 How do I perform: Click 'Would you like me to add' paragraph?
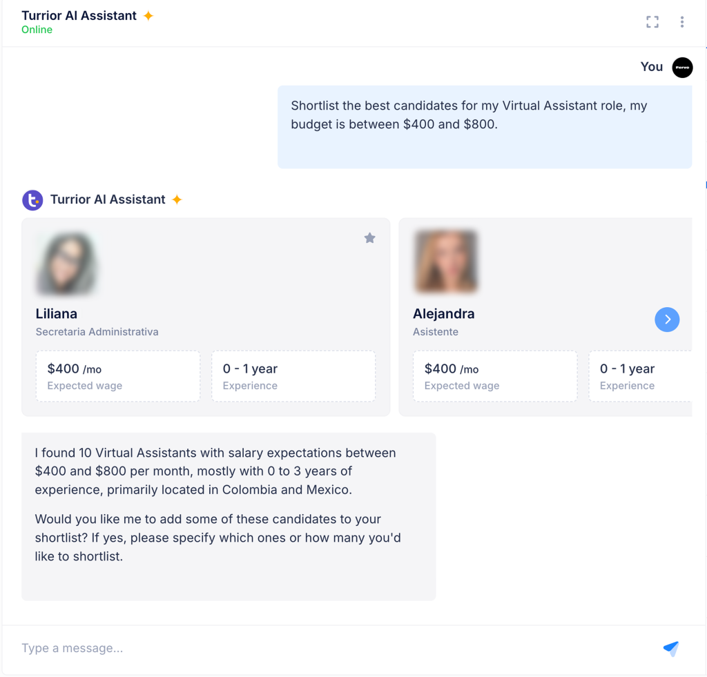click(217, 538)
